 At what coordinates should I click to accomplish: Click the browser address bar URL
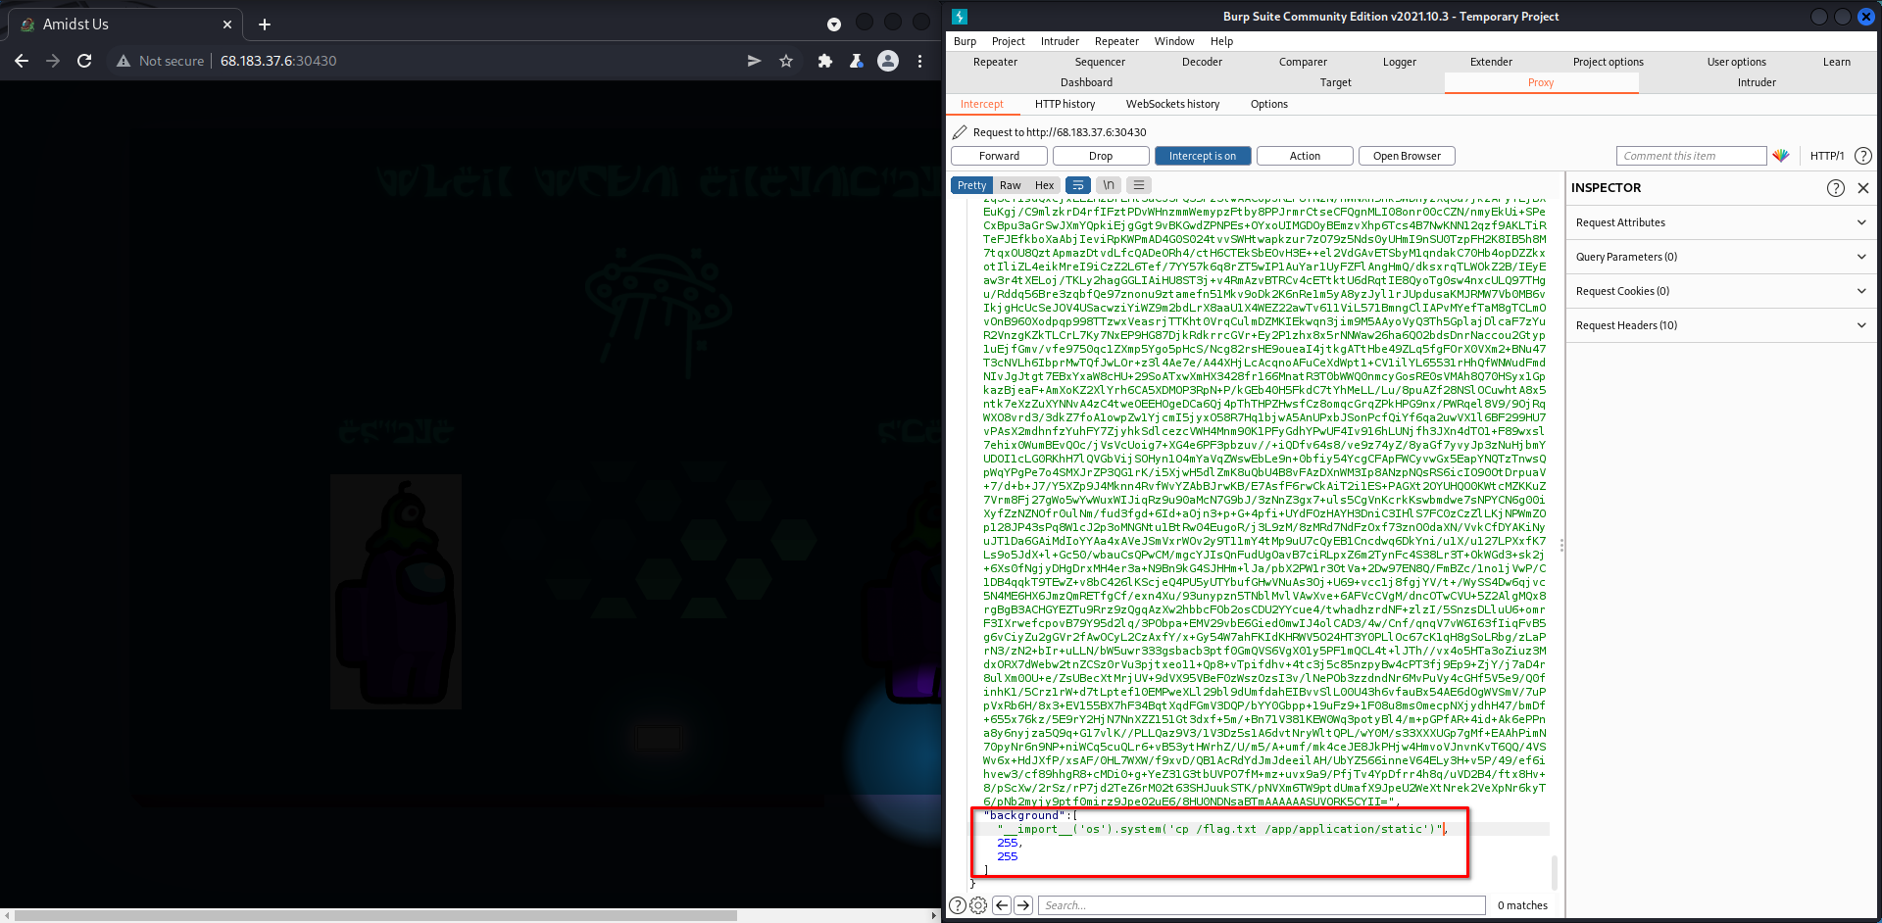(278, 61)
